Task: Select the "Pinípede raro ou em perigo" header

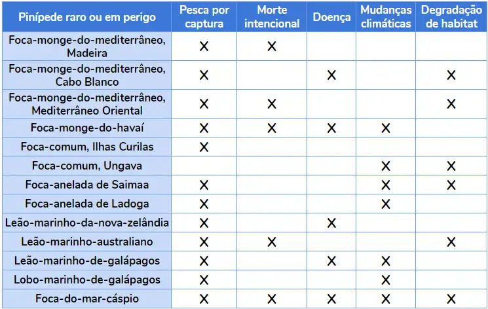Action: [x=86, y=17]
